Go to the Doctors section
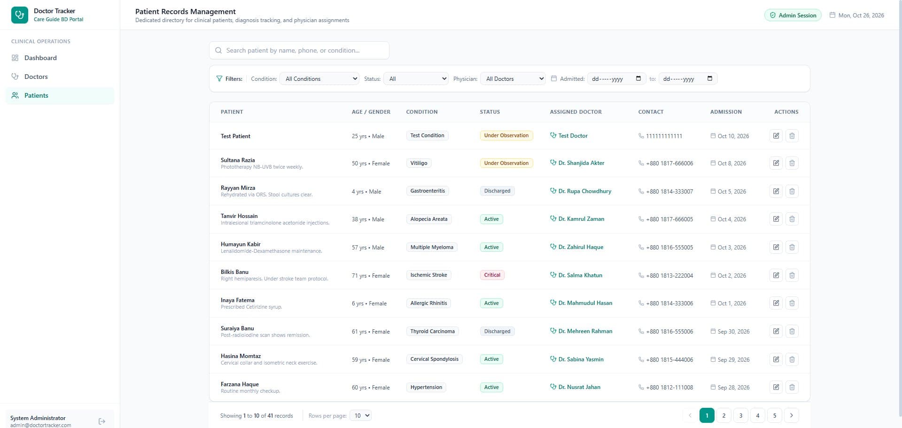902x428 pixels. click(x=60, y=77)
